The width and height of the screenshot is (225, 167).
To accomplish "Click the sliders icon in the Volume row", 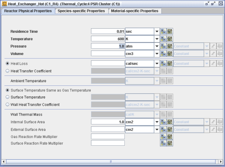I will 170,54.
